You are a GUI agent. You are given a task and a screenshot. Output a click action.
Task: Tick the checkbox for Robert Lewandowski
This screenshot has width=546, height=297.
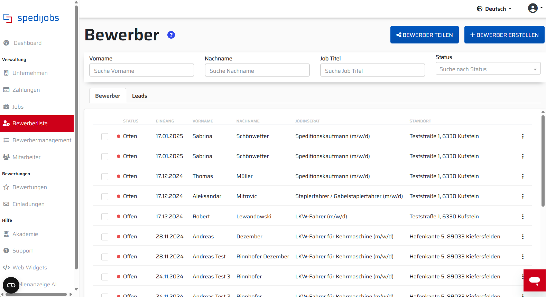tap(105, 217)
